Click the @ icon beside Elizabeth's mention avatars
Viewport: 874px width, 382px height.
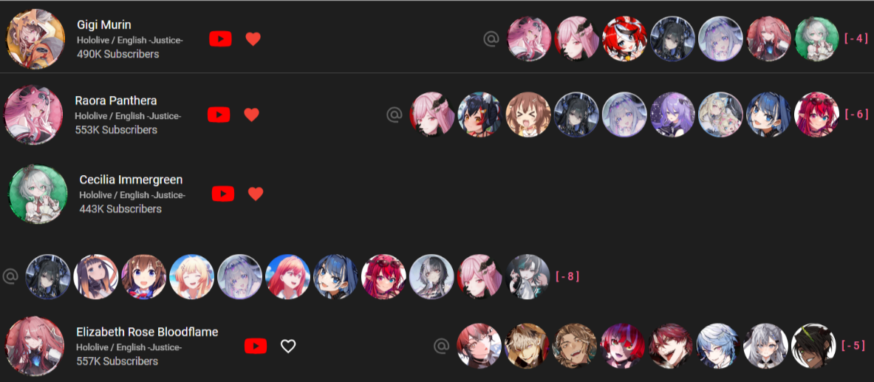[x=442, y=347]
